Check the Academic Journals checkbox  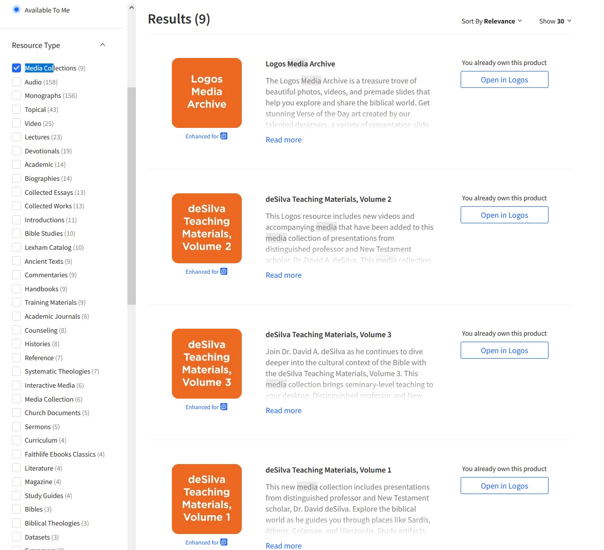pyautogui.click(x=16, y=316)
